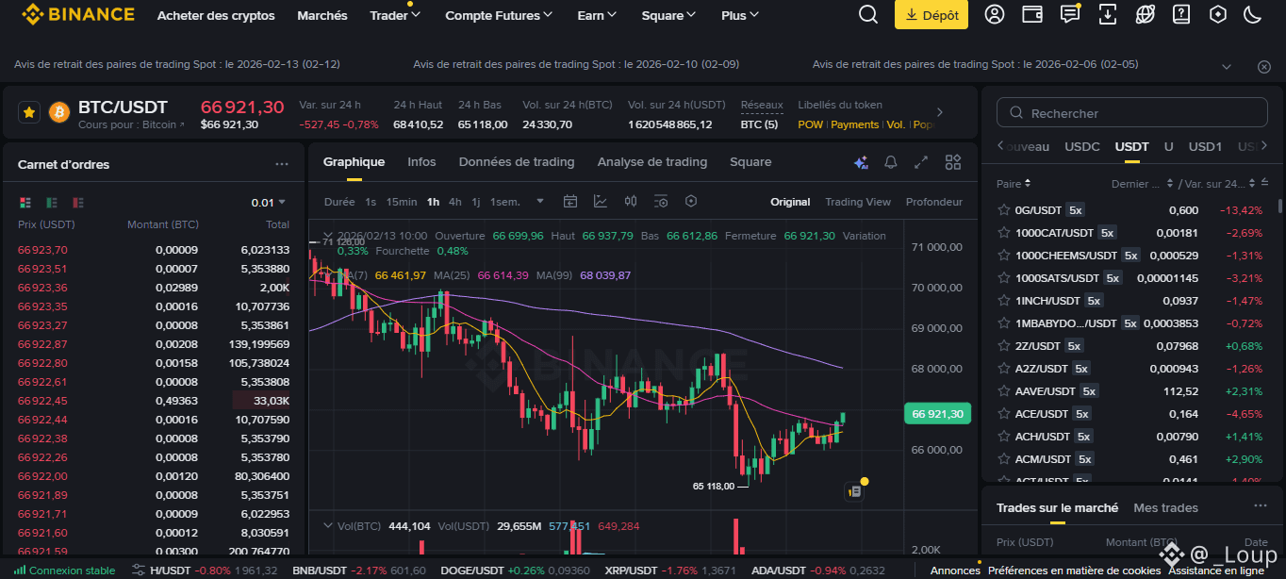Open the user profile icon

(995, 15)
